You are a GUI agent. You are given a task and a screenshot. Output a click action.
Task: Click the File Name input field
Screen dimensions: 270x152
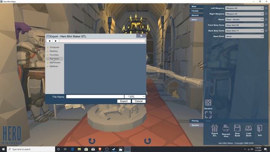click(95, 97)
